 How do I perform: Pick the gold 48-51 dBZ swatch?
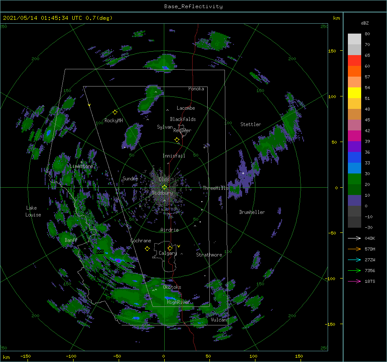coord(354,104)
